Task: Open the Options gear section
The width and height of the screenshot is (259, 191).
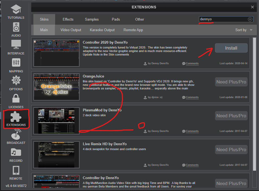Action: click(x=16, y=83)
